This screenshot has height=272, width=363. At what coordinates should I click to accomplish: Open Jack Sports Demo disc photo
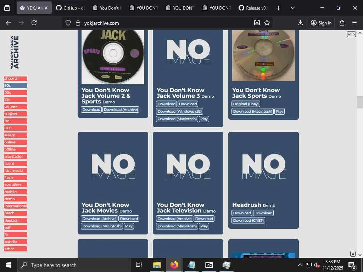coord(263,56)
